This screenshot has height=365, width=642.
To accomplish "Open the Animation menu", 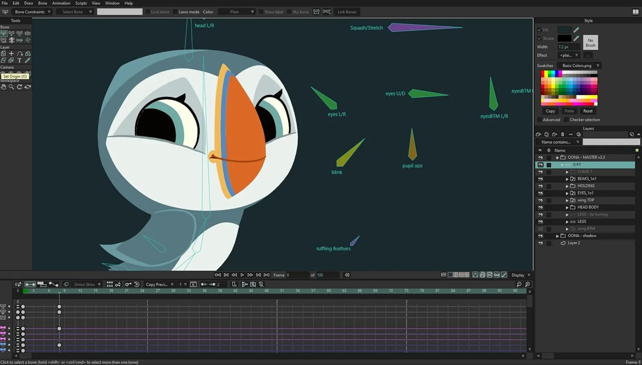I will coord(61,3).
